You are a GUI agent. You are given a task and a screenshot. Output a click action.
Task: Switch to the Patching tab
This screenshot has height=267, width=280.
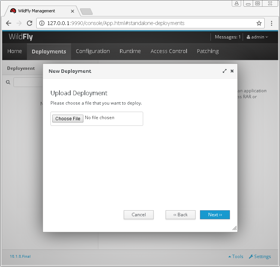pyautogui.click(x=208, y=52)
